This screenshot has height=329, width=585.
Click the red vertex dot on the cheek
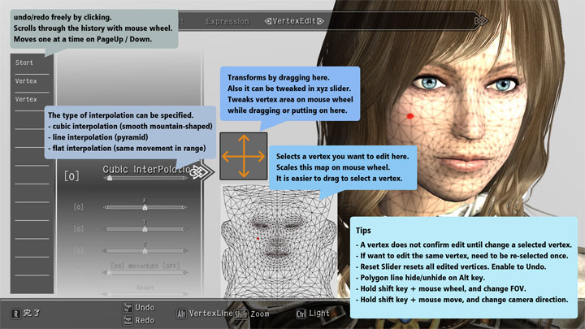[410, 116]
